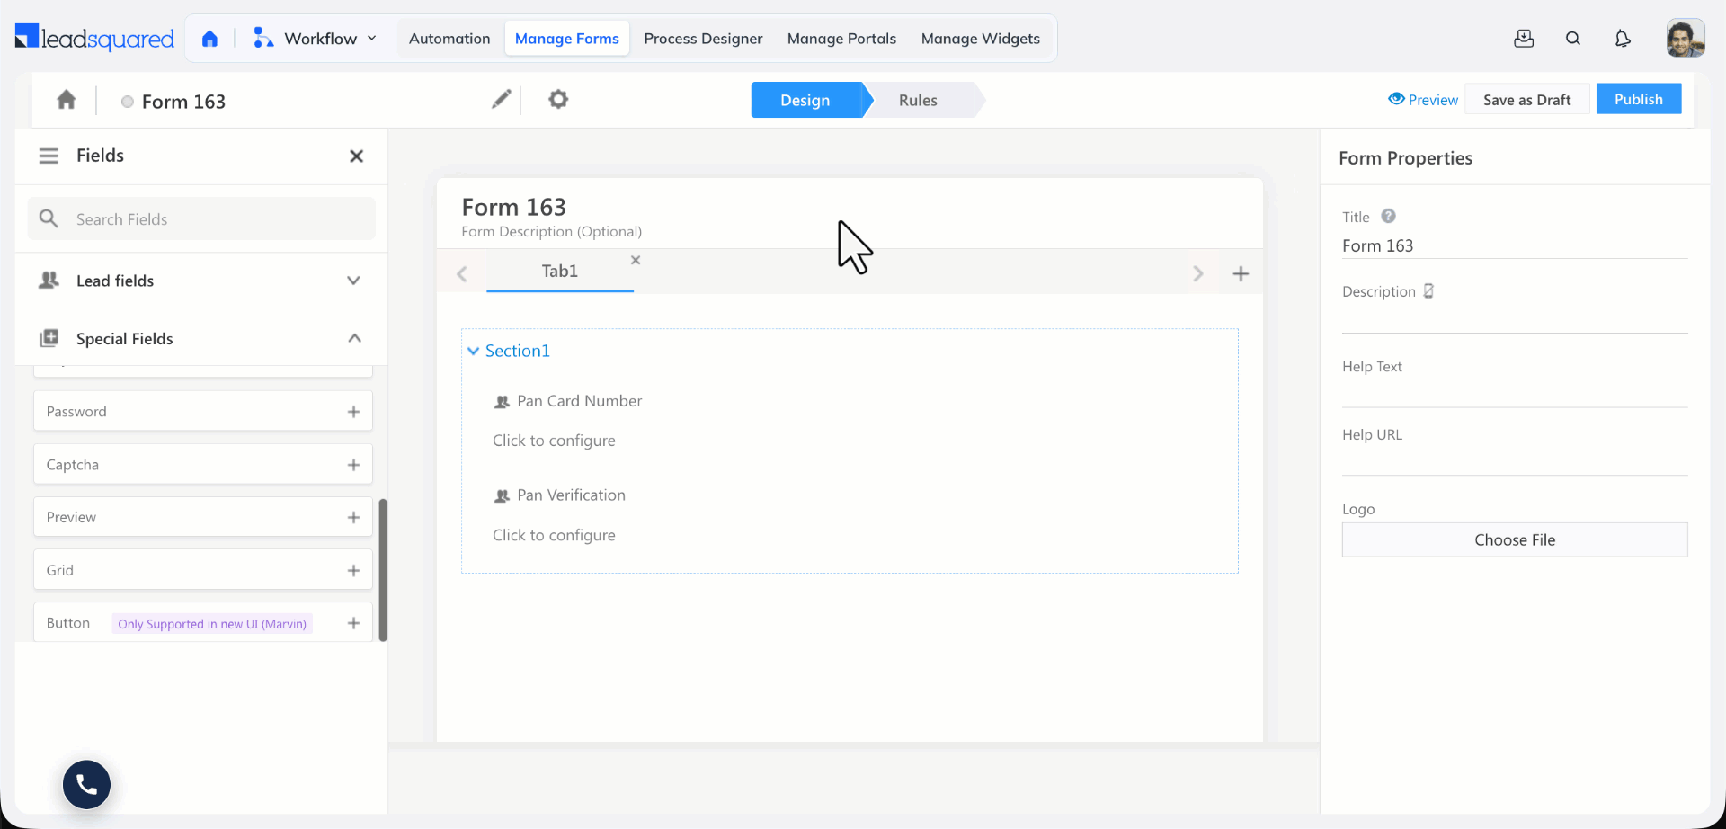The image size is (1726, 829).
Task: Open the Automation menu item
Action: tap(449, 39)
